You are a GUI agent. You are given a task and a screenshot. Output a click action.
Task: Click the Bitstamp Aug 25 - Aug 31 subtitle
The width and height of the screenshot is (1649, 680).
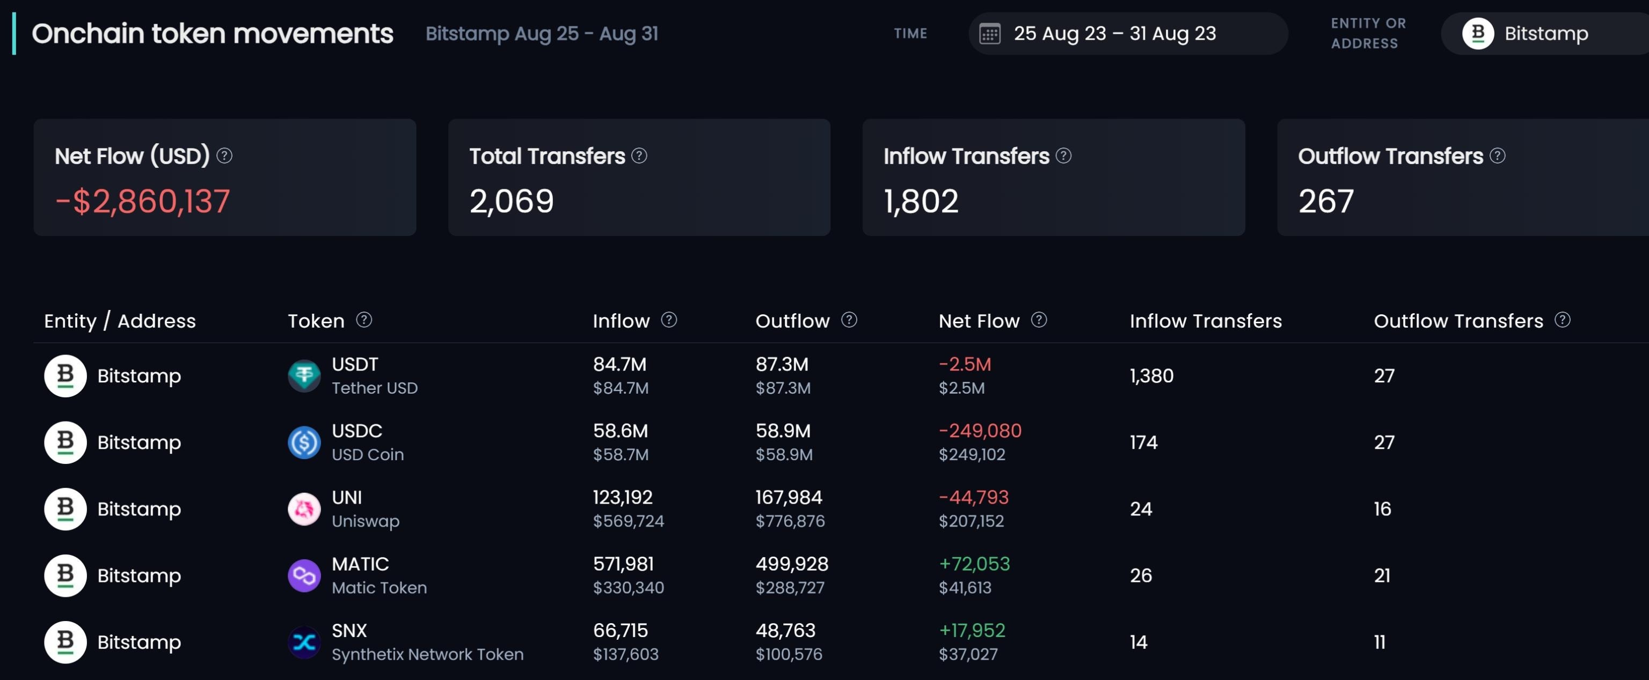(542, 33)
